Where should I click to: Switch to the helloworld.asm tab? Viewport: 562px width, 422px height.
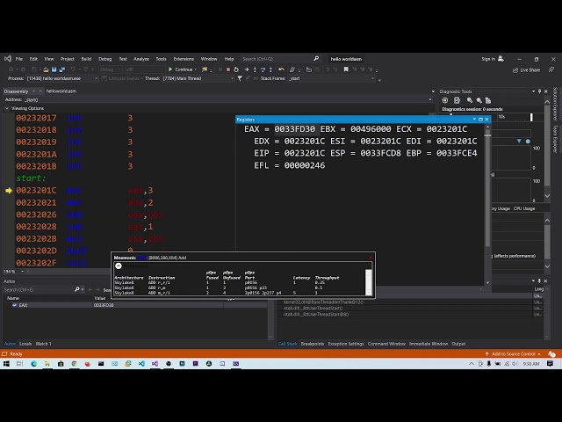coord(61,91)
